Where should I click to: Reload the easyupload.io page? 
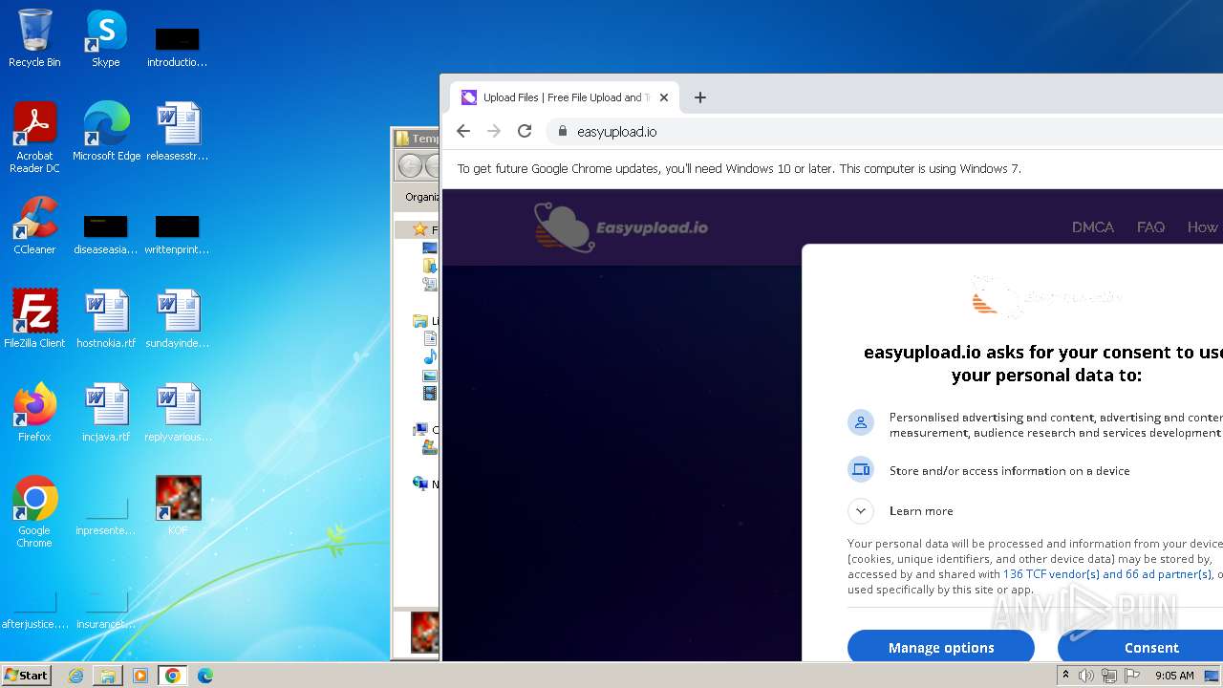[x=525, y=132]
